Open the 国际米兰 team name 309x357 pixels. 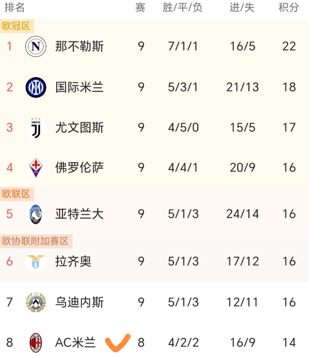coord(80,87)
